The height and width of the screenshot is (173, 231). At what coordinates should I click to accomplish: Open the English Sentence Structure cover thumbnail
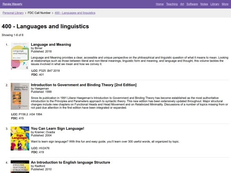coord(20,167)
